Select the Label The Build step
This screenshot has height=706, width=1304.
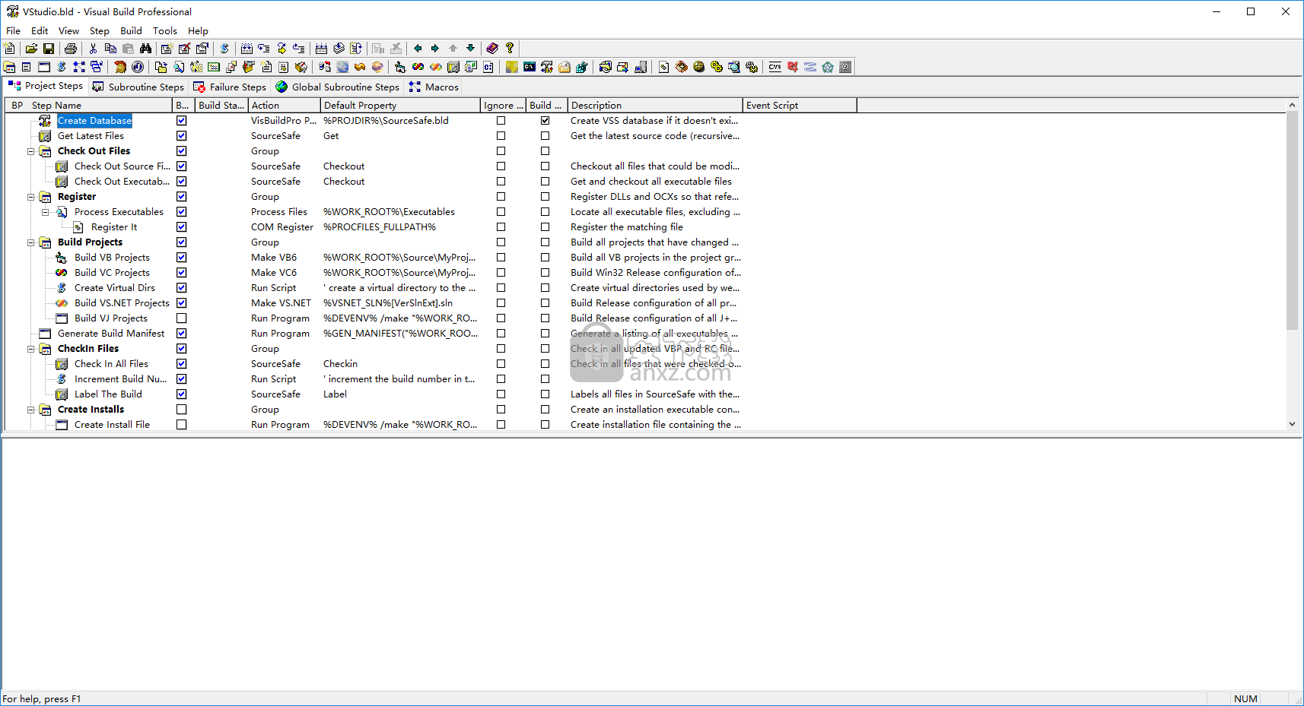click(108, 394)
